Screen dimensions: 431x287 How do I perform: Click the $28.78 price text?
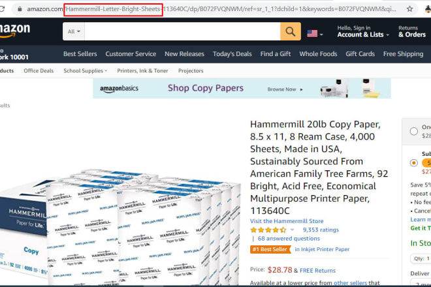279,269
